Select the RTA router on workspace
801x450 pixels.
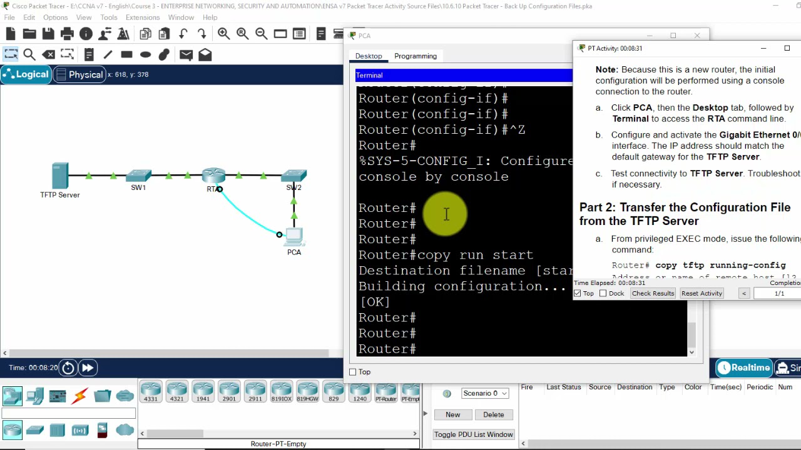click(x=213, y=176)
